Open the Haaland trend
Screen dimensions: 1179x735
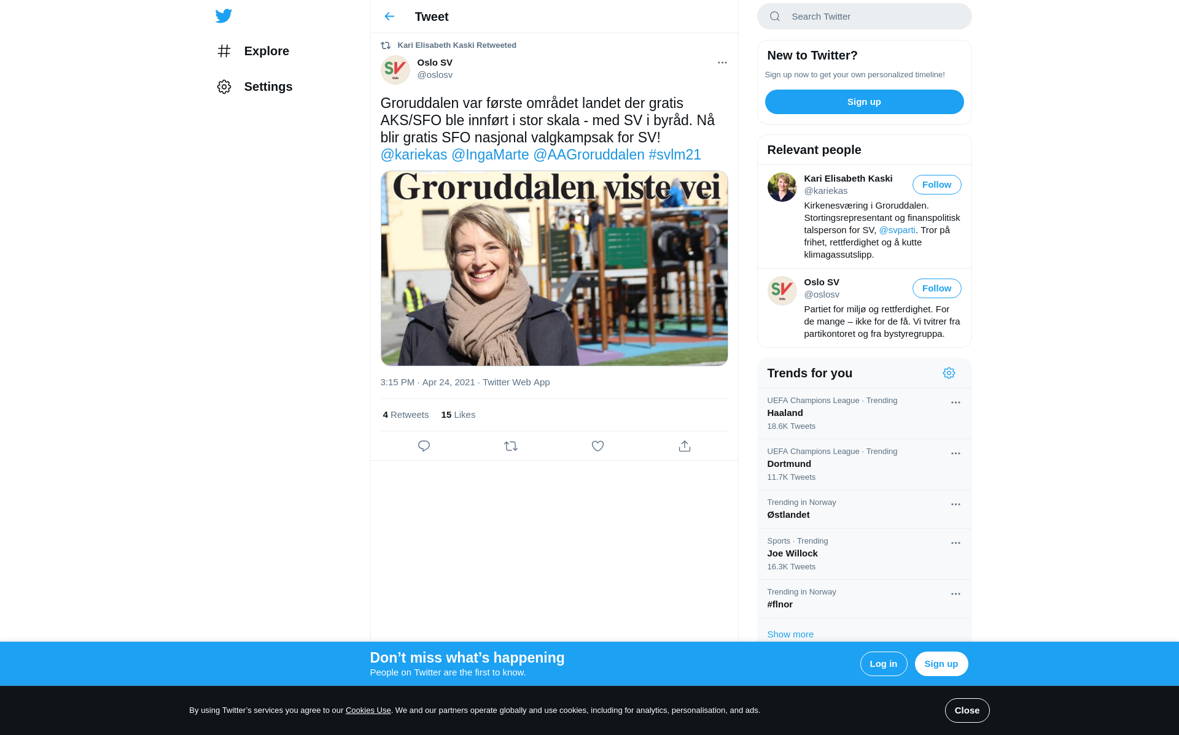(x=864, y=414)
